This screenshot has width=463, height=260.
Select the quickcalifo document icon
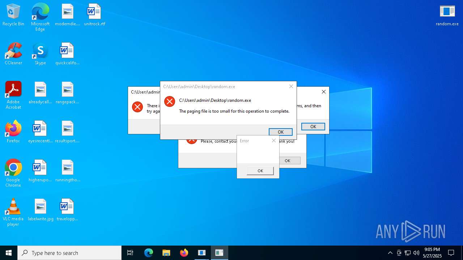tap(67, 54)
